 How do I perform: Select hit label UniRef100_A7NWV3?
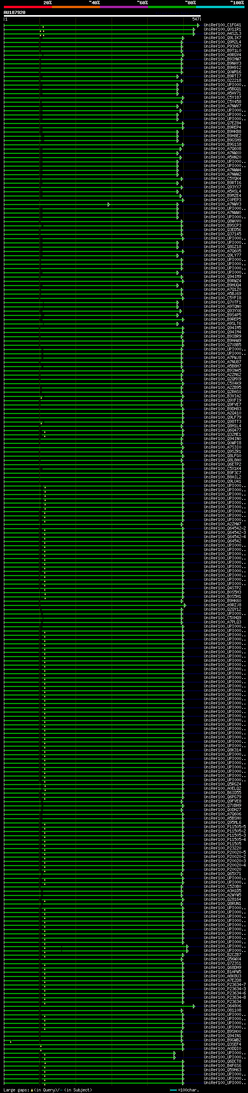click(x=222, y=204)
